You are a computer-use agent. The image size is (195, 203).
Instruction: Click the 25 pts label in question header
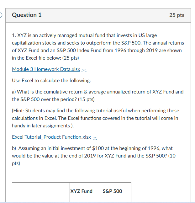[x=177, y=15]
